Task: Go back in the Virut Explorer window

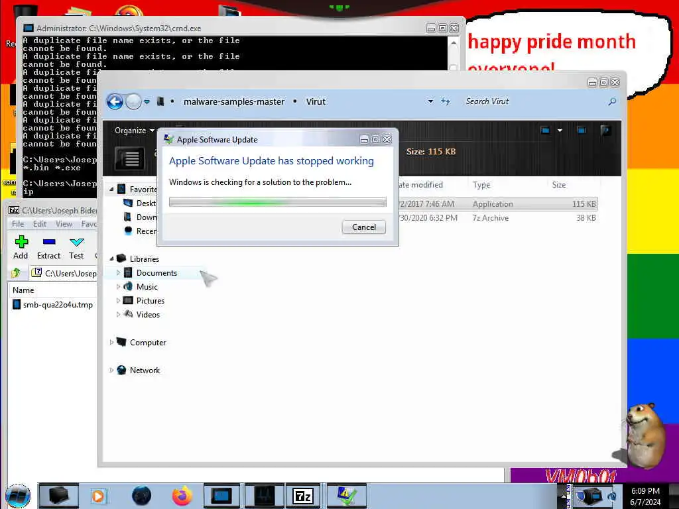Action: coord(115,101)
